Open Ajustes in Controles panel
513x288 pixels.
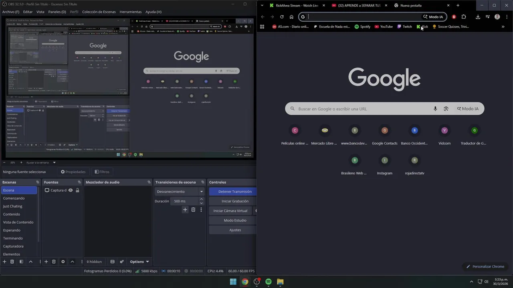[x=233, y=230]
